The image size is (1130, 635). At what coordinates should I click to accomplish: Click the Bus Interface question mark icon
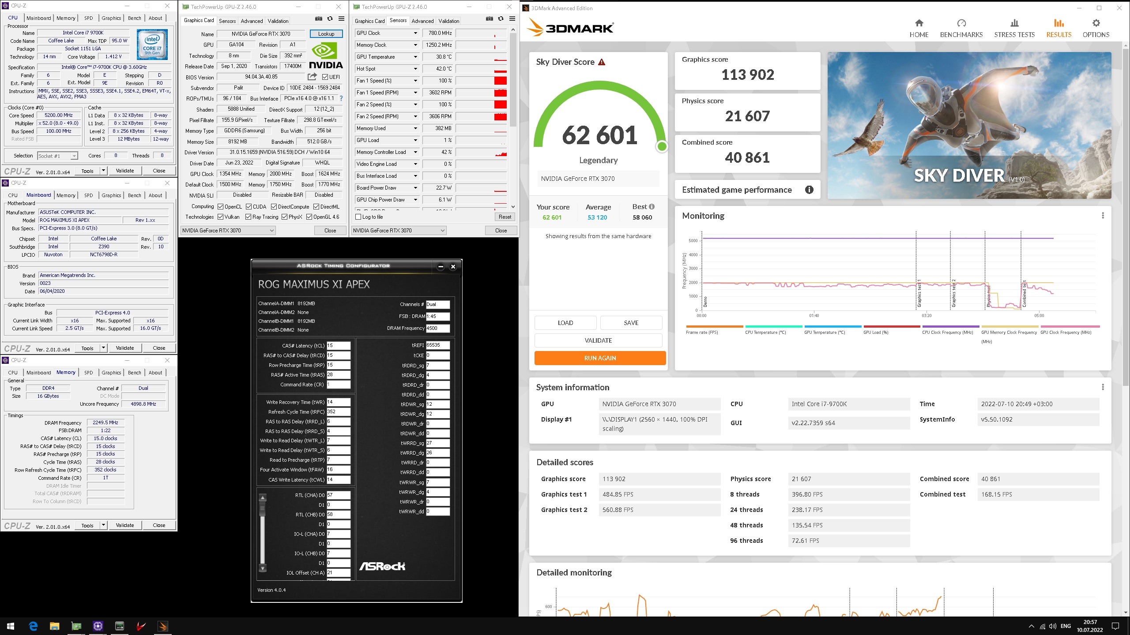pyautogui.click(x=341, y=98)
